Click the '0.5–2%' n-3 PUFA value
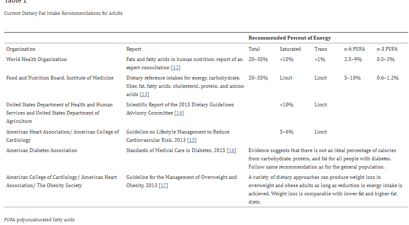Screen dimensions: 409x225 (x=385, y=59)
